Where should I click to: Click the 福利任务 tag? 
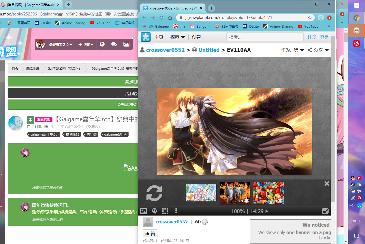click(72, 134)
